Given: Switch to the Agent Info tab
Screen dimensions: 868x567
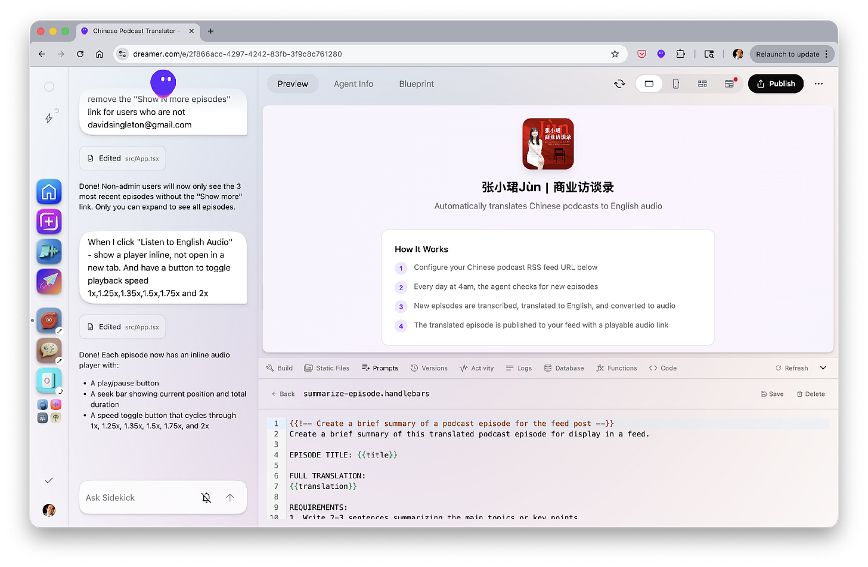Looking at the screenshot, I should (354, 84).
